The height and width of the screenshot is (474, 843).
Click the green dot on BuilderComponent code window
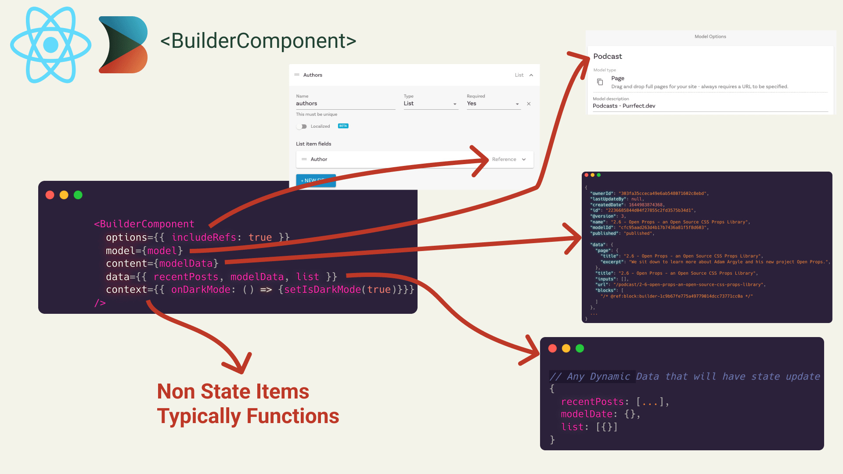tap(78, 195)
